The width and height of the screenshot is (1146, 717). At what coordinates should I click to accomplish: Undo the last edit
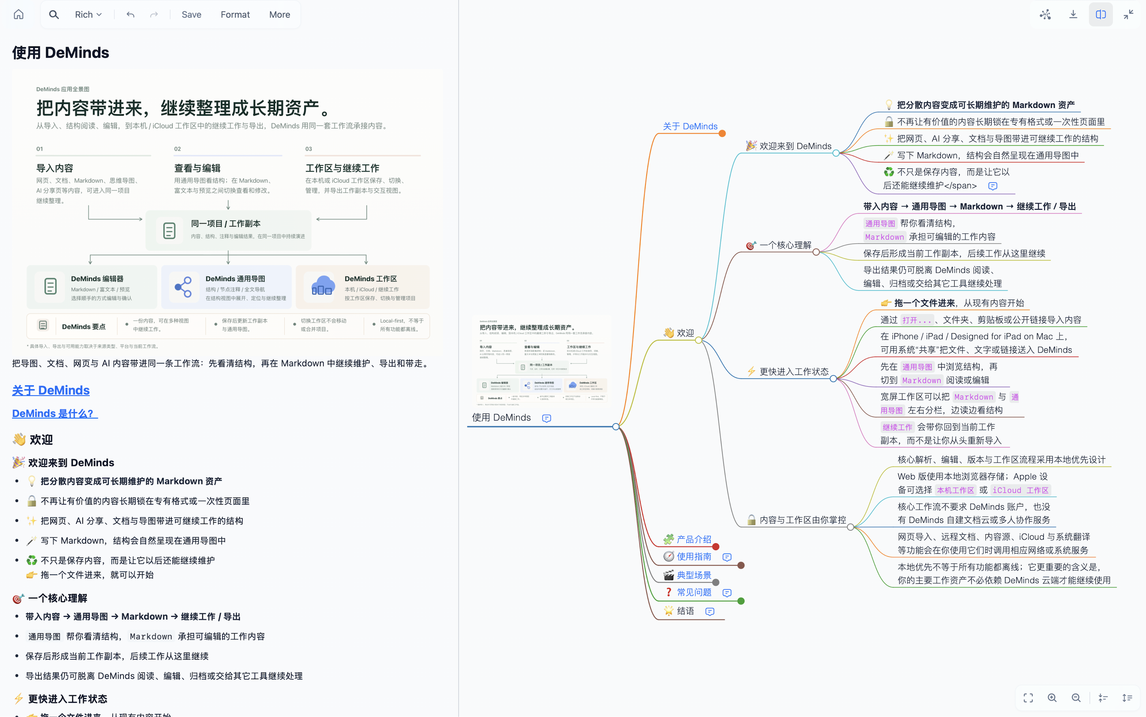pyautogui.click(x=131, y=15)
